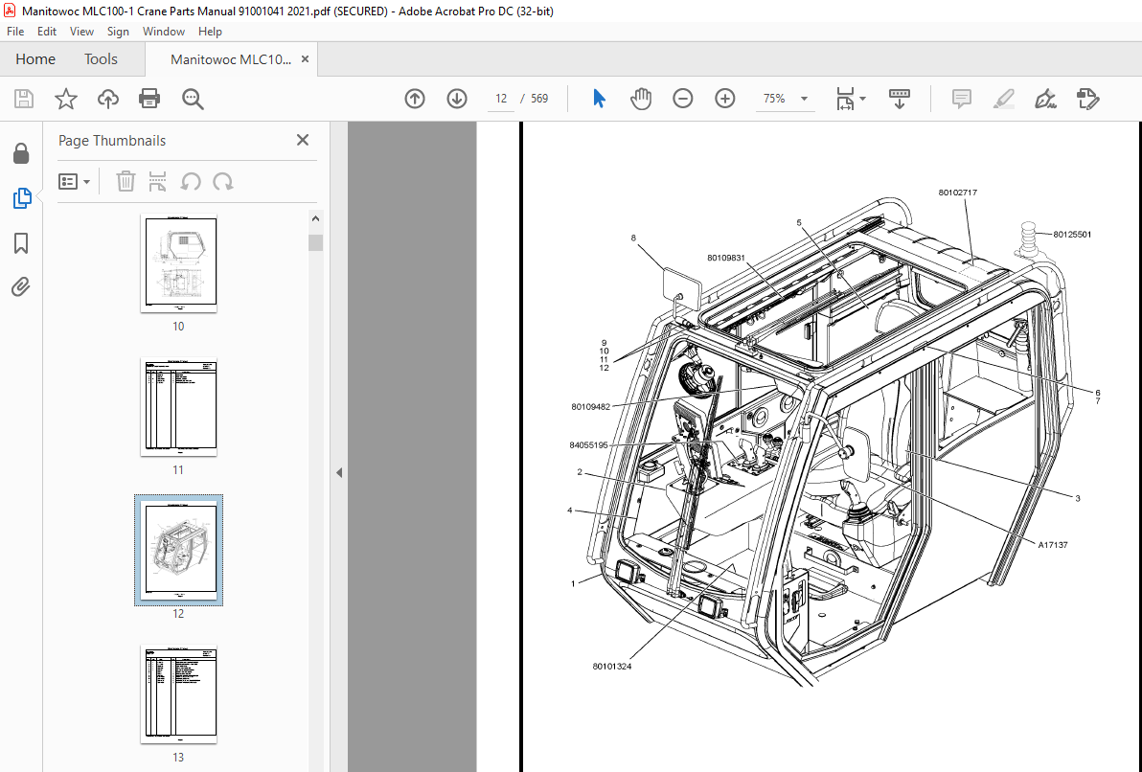Open the Help menu
1142x772 pixels.
(x=210, y=32)
